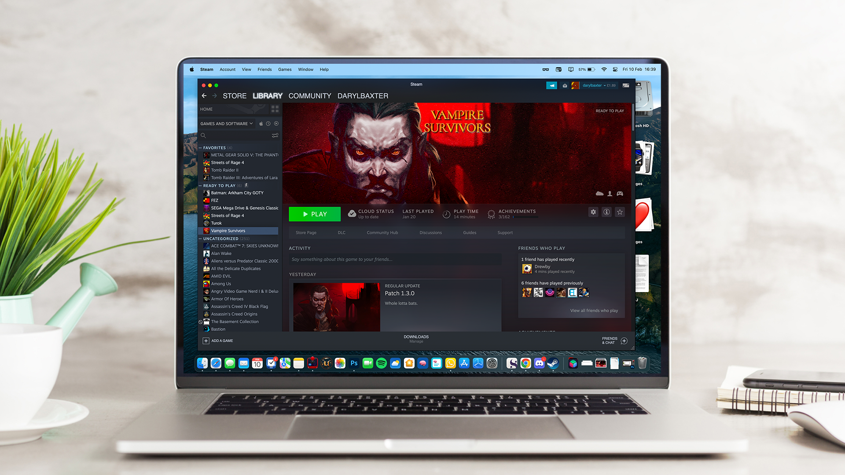Select the Community Hub tab
Screen dimensions: 845x475
(x=383, y=233)
